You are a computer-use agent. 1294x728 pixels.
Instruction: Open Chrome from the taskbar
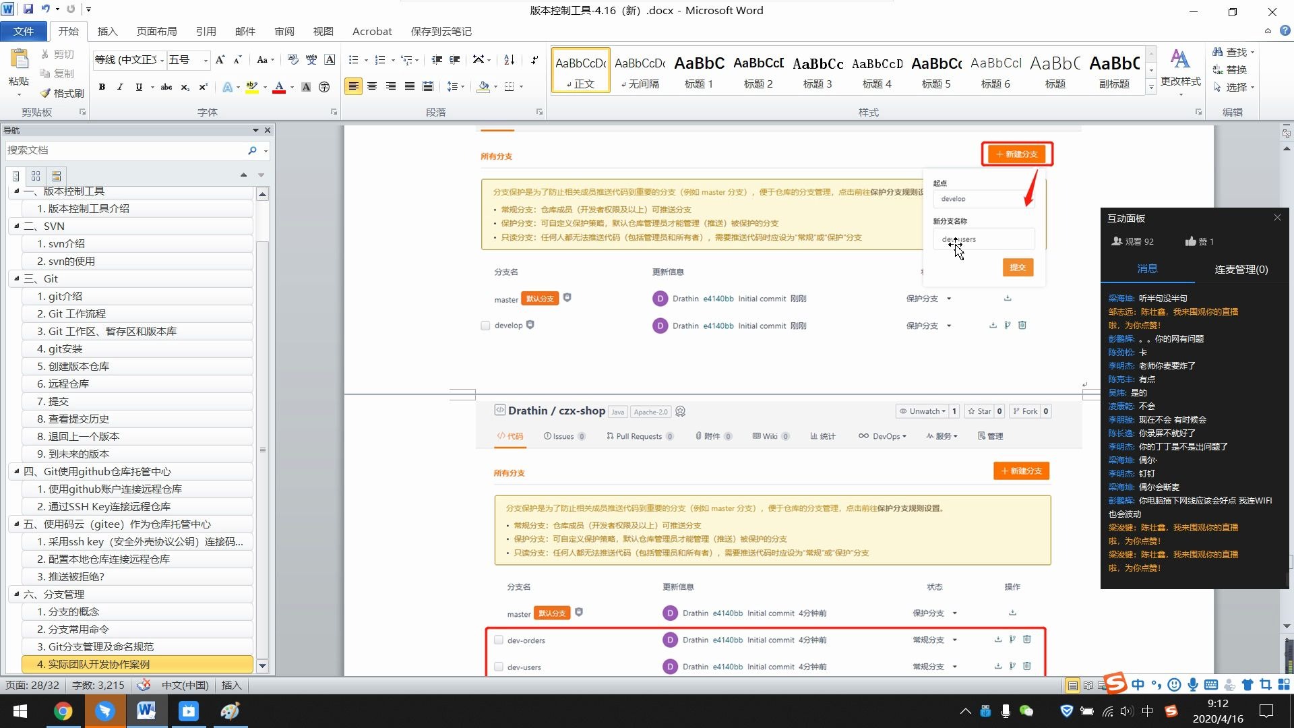63,711
